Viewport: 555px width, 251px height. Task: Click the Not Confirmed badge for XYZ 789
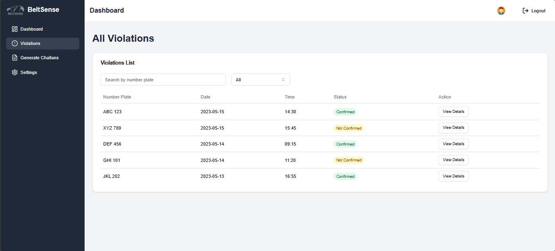pyautogui.click(x=349, y=128)
